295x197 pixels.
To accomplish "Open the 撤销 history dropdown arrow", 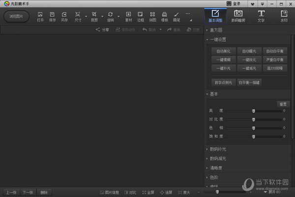I will point(160,29).
